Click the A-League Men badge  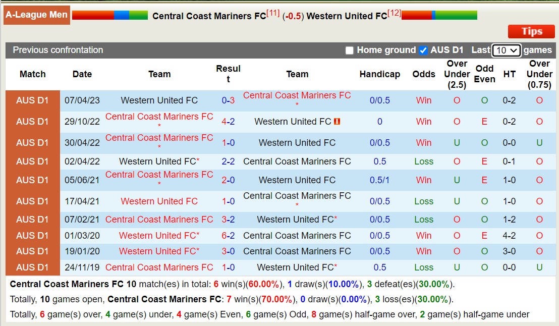tap(36, 15)
